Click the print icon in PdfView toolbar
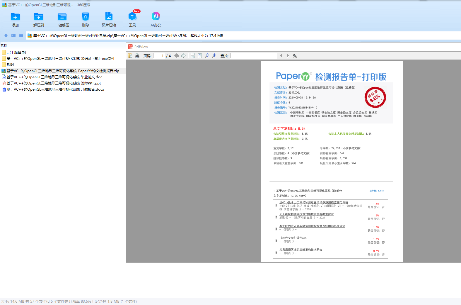 tap(137, 56)
